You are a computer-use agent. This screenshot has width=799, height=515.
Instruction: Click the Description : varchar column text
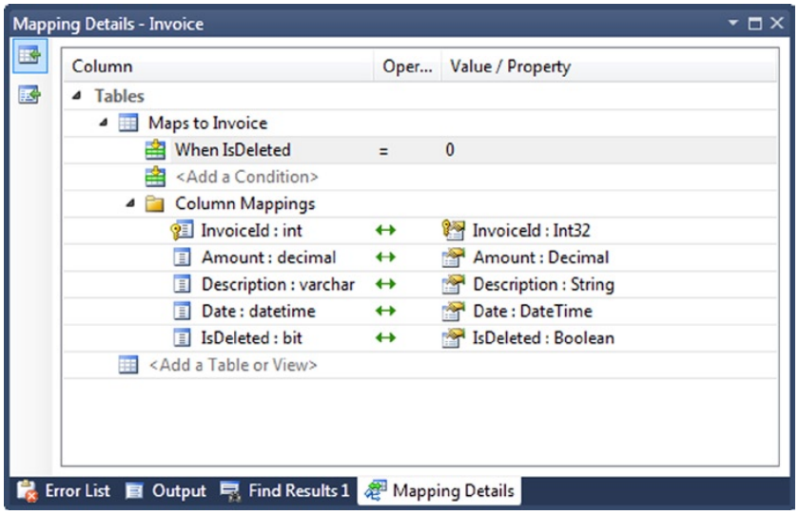278,284
